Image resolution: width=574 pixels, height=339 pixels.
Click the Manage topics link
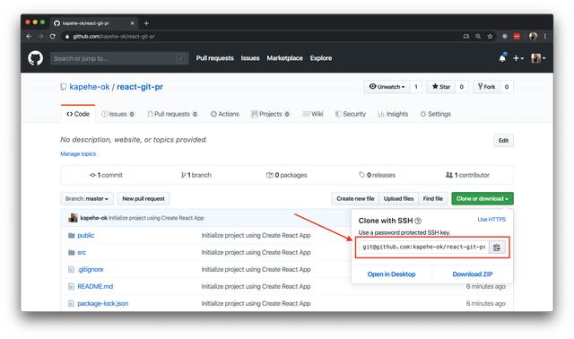pos(78,153)
